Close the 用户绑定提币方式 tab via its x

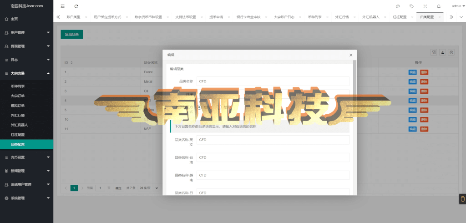[x=127, y=17]
